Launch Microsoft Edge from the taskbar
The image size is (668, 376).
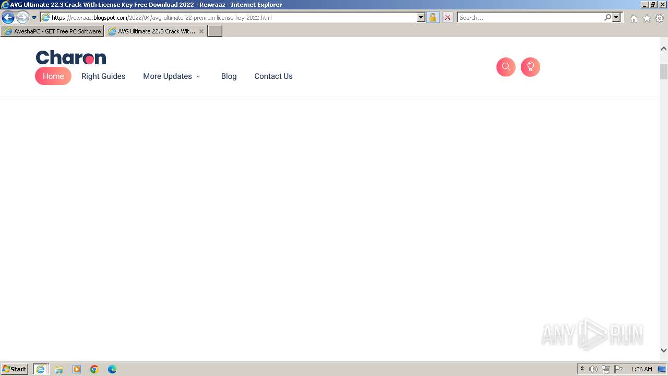click(x=112, y=369)
